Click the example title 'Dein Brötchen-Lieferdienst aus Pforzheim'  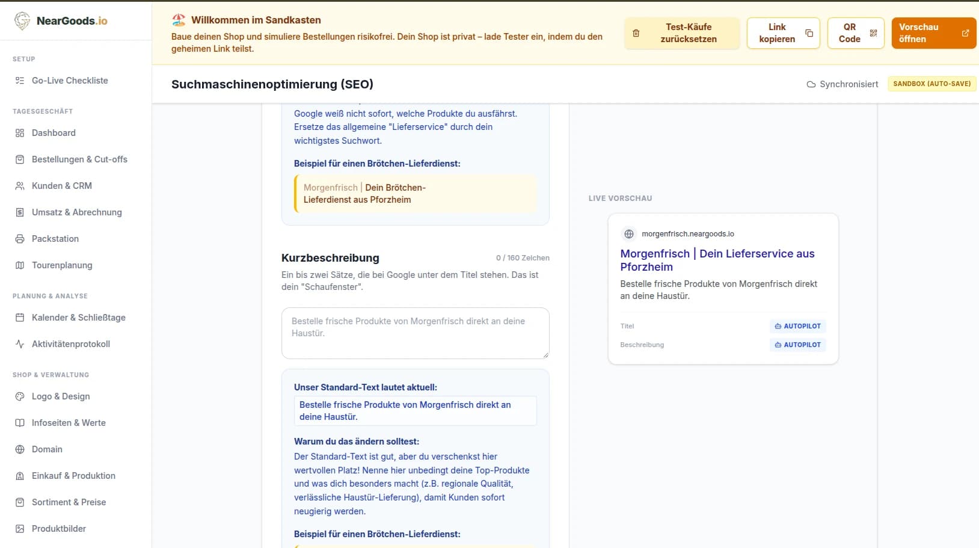pos(364,194)
